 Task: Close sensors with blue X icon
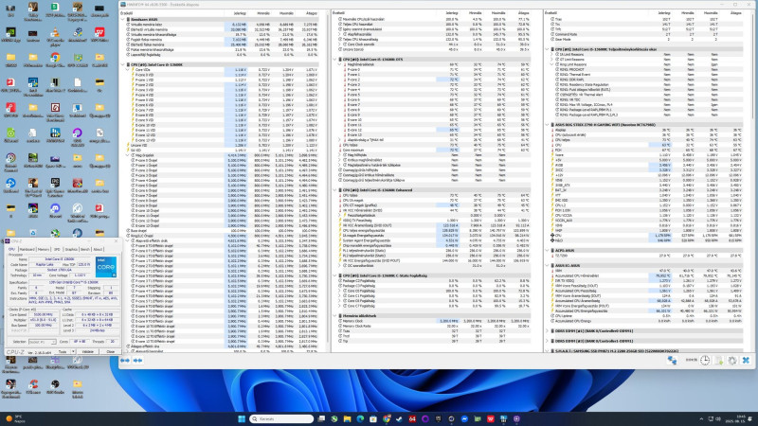746,361
